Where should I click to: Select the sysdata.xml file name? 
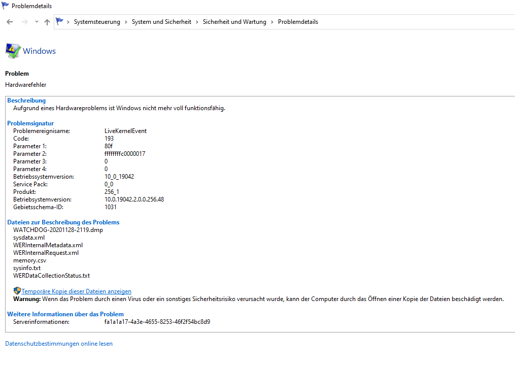point(29,238)
